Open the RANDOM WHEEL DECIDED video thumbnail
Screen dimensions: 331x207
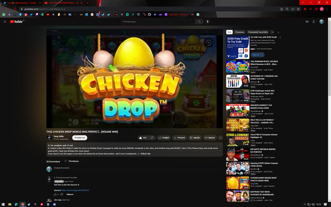[237, 66]
